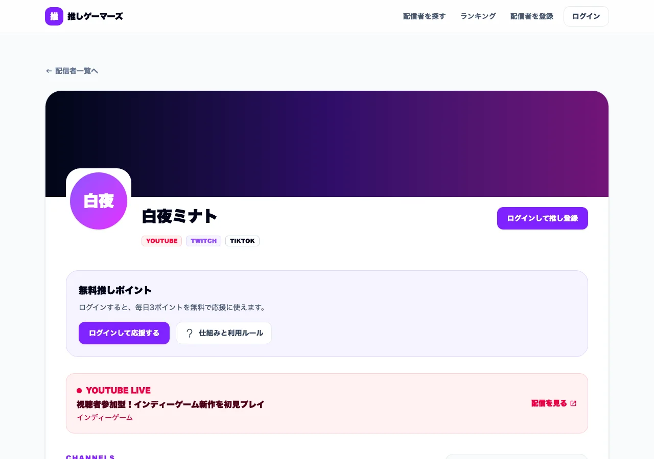Screen dimensions: 654x459
Task: Open 配信者を登録 in navigation
Action: (531, 16)
